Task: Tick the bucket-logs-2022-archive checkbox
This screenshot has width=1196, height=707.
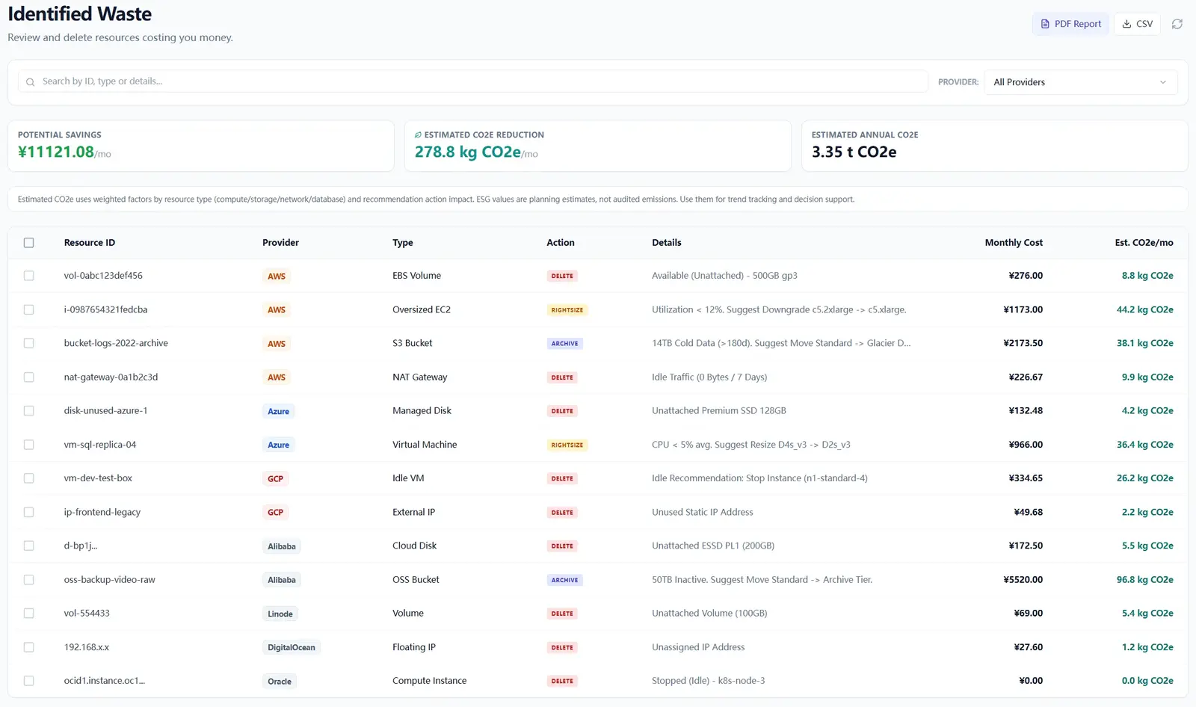Action: [x=29, y=343]
